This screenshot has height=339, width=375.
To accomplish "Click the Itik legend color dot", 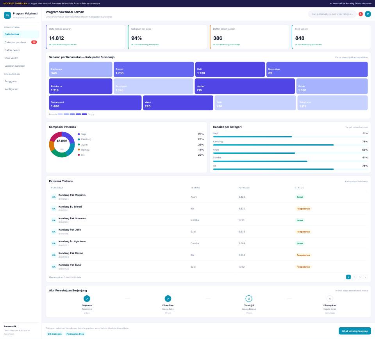I will click(79, 155).
